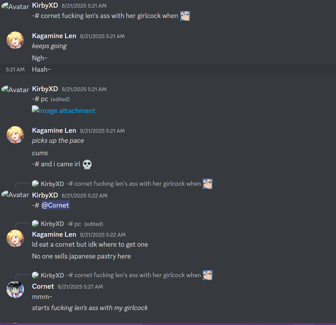Open Kagamine Len's avatar beside 'keeps going'

pyautogui.click(x=15, y=40)
